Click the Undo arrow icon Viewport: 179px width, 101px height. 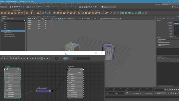pos(17,7)
